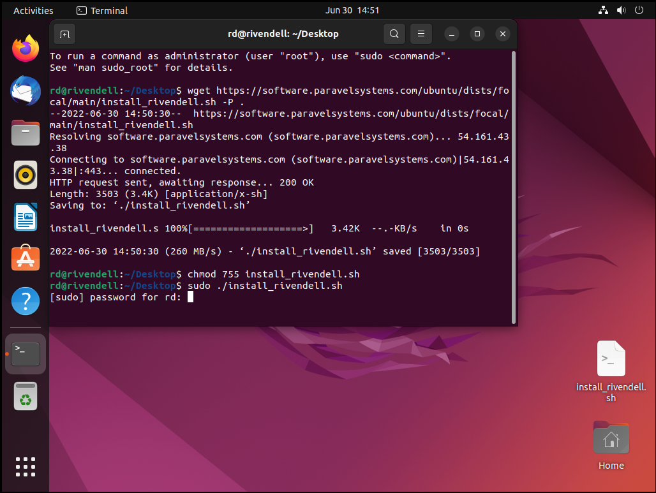The height and width of the screenshot is (493, 656).
Task: Show the applications grid
Action: pyautogui.click(x=26, y=467)
